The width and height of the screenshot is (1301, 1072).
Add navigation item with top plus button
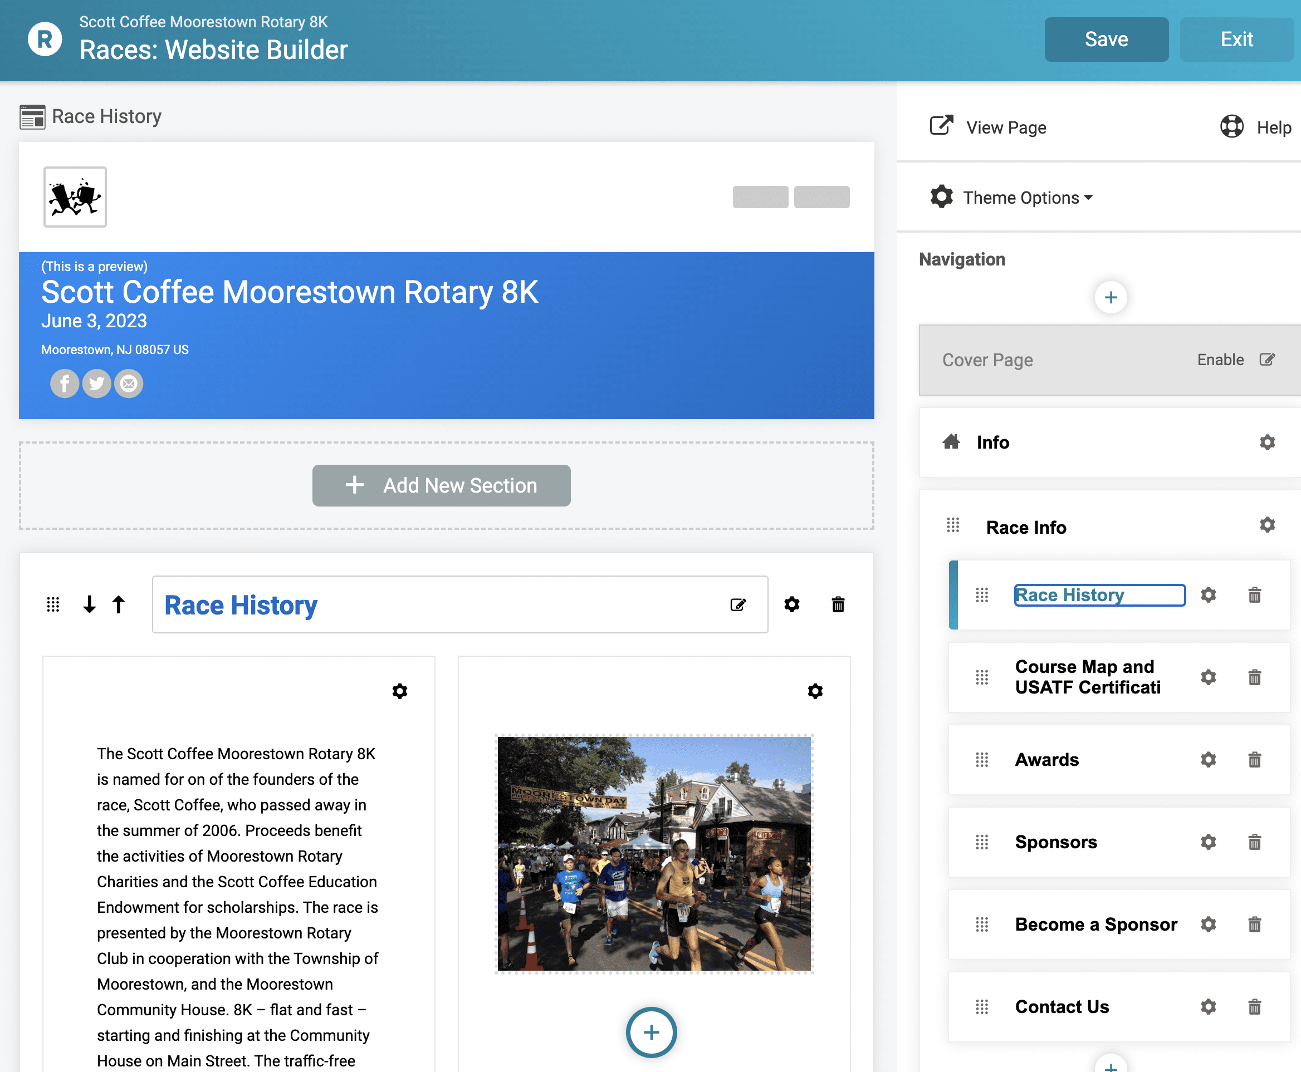click(1111, 298)
